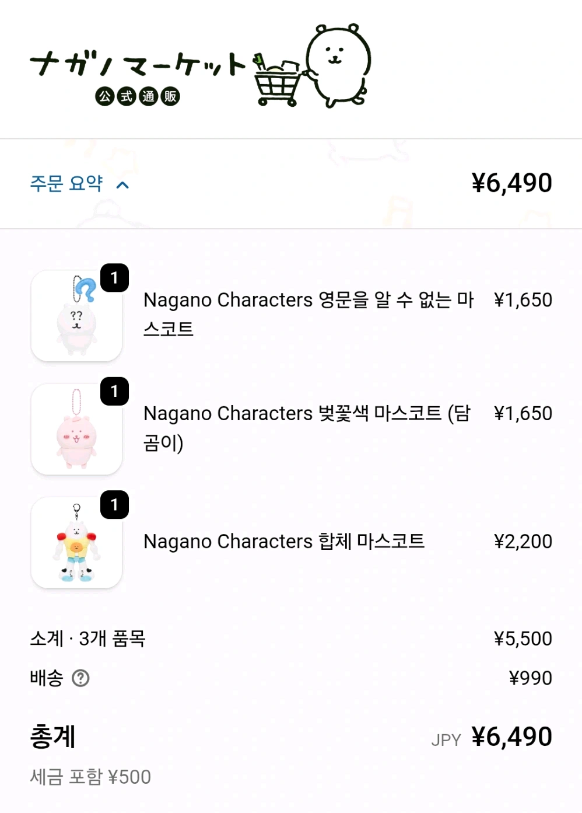Click the 세금 포함 ¥500 tax note

(x=90, y=777)
